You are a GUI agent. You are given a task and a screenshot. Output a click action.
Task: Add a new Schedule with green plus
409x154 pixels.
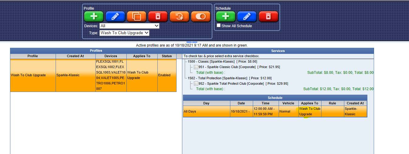tap(225, 16)
